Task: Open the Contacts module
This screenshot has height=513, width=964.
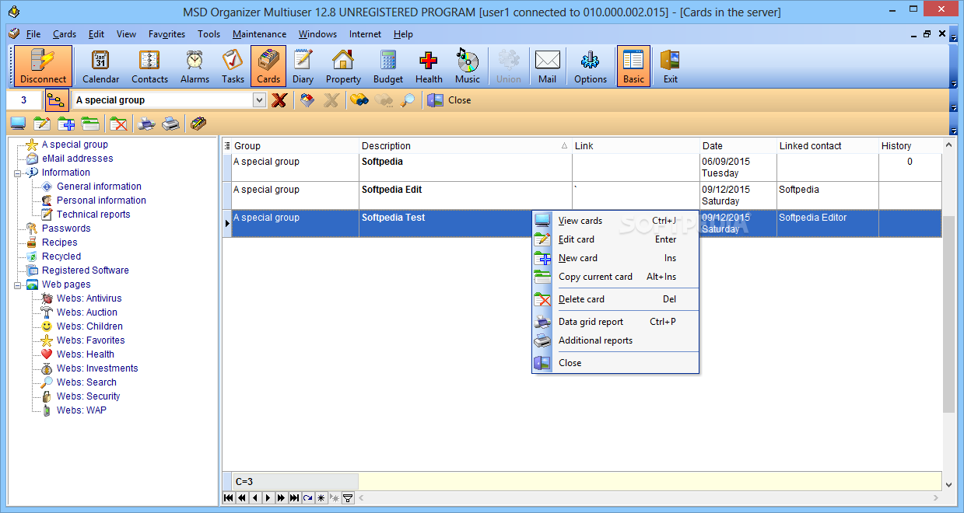Action: 149,66
